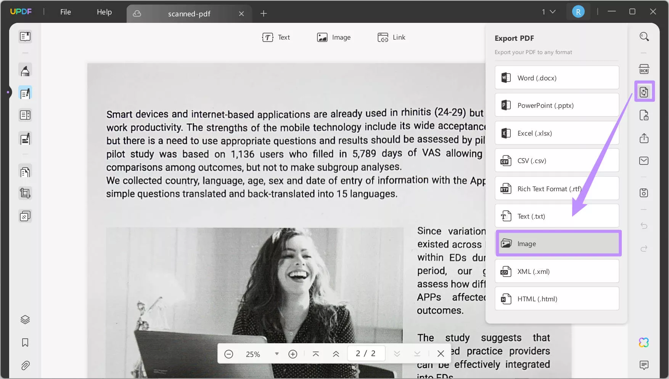
Task: Export to Word (.docx)
Action: tap(557, 78)
